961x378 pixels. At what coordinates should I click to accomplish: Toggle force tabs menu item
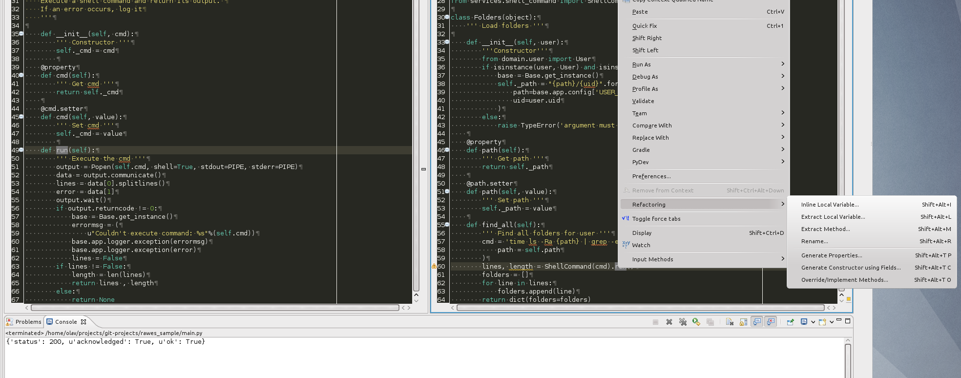(x=704, y=219)
